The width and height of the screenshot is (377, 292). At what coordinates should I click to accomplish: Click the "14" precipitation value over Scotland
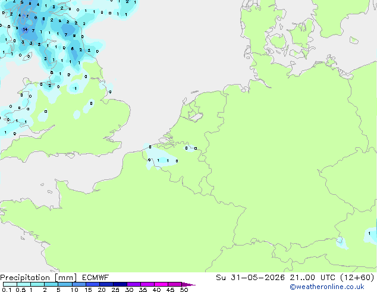tap(25, 30)
